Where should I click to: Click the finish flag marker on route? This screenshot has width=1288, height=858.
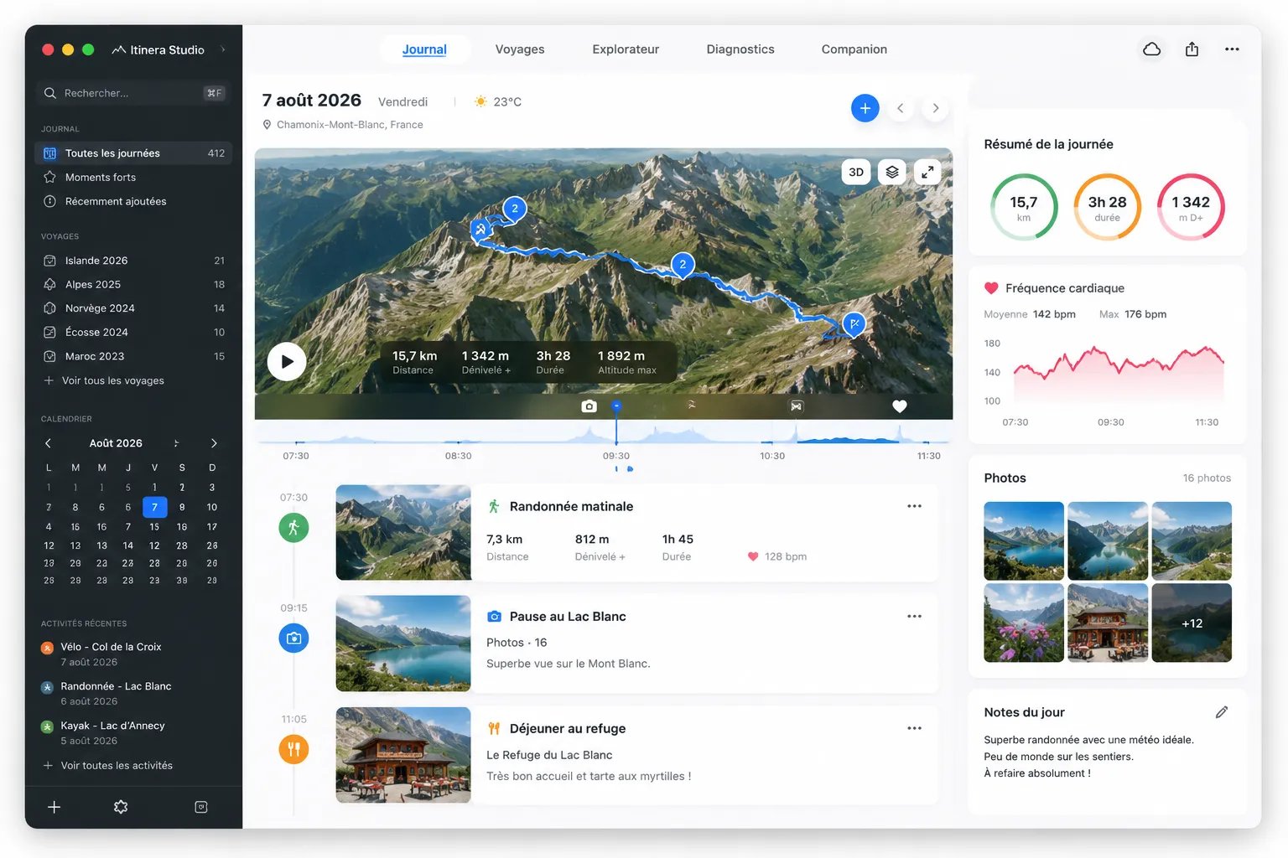pyautogui.click(x=854, y=323)
